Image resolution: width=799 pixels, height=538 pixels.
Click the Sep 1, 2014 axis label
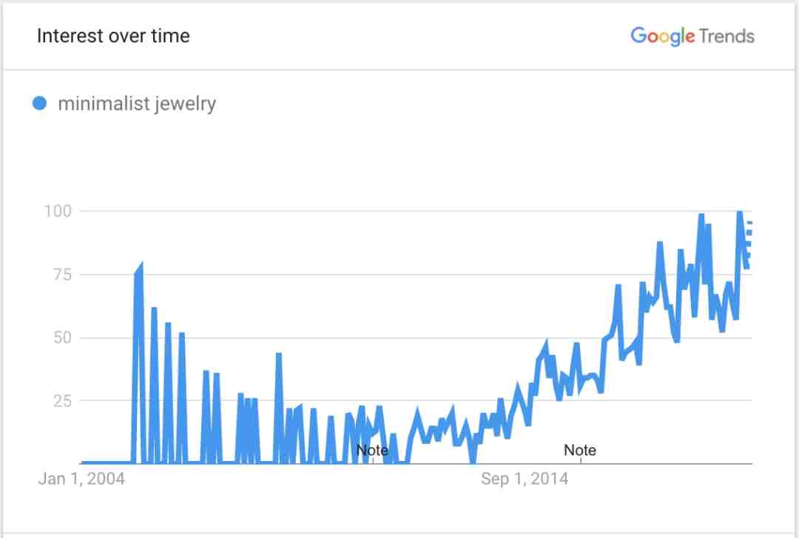click(x=525, y=479)
